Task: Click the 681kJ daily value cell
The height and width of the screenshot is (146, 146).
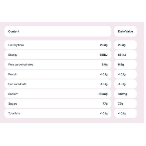Action: [125, 55]
